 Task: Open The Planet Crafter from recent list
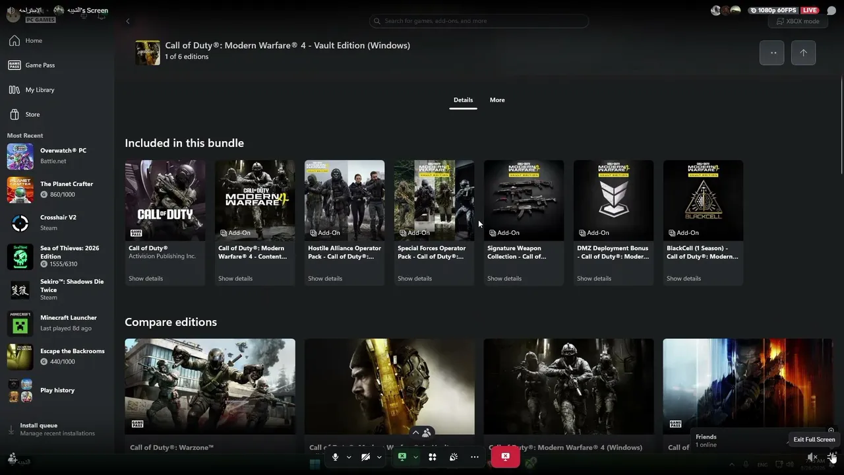pyautogui.click(x=57, y=189)
